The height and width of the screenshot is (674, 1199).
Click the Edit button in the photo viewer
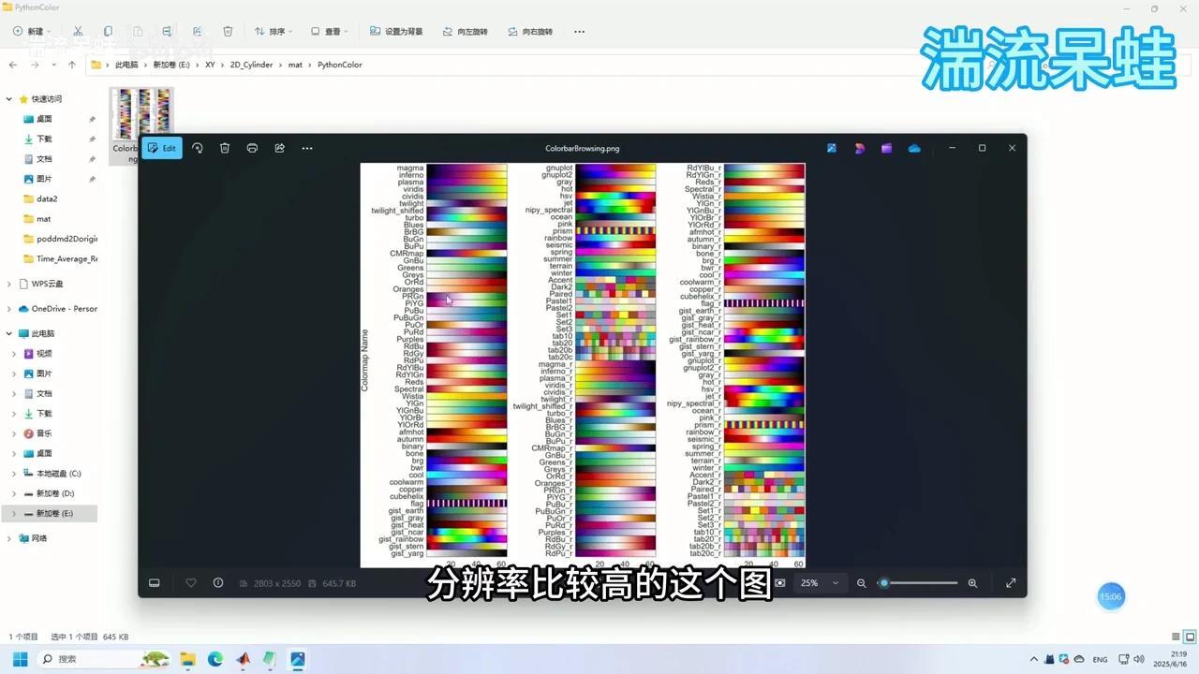point(161,148)
